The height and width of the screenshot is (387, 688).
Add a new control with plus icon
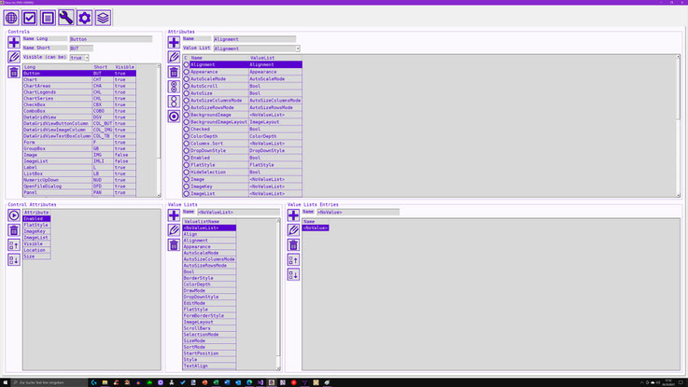click(x=13, y=42)
